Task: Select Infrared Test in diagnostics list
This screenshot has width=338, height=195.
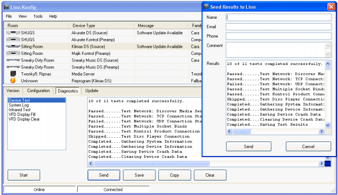Action: click(20, 110)
